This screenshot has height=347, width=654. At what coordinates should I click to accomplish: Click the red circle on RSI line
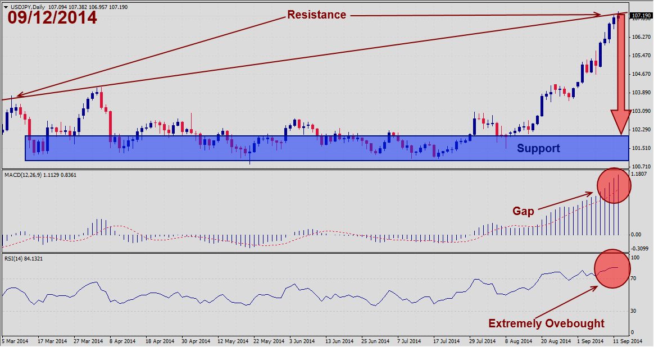click(612, 268)
